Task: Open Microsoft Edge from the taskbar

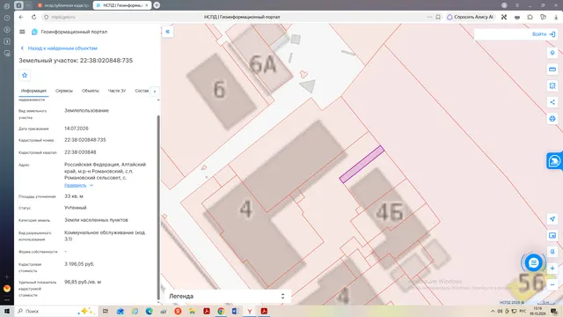Action: tap(149, 311)
